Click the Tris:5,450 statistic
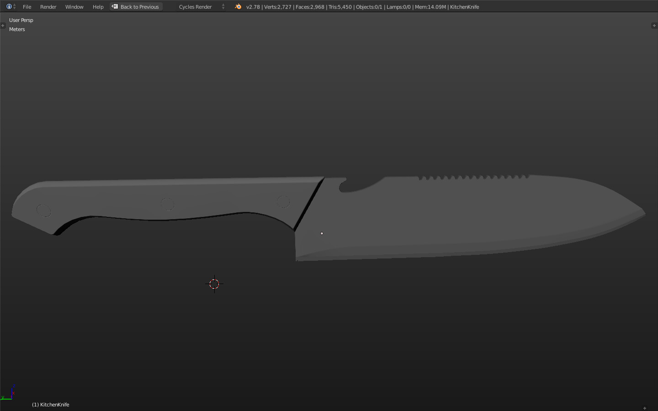This screenshot has height=411, width=658. [340, 7]
